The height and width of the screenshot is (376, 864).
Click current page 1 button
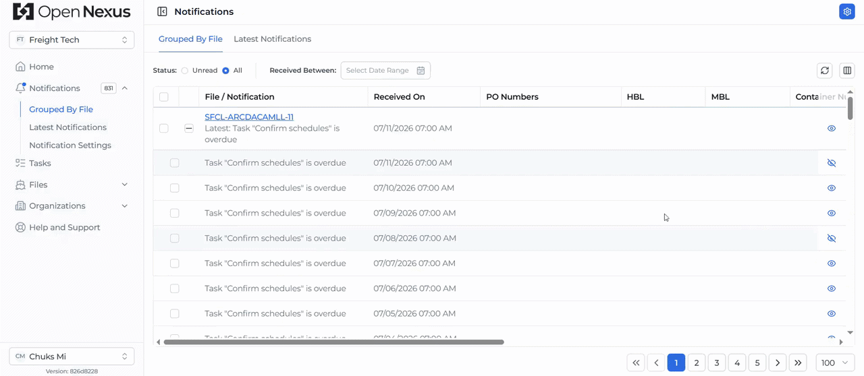(x=676, y=363)
